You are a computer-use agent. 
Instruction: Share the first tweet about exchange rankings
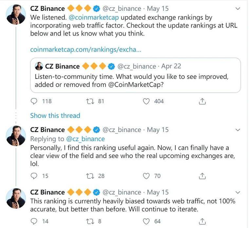click(x=202, y=101)
